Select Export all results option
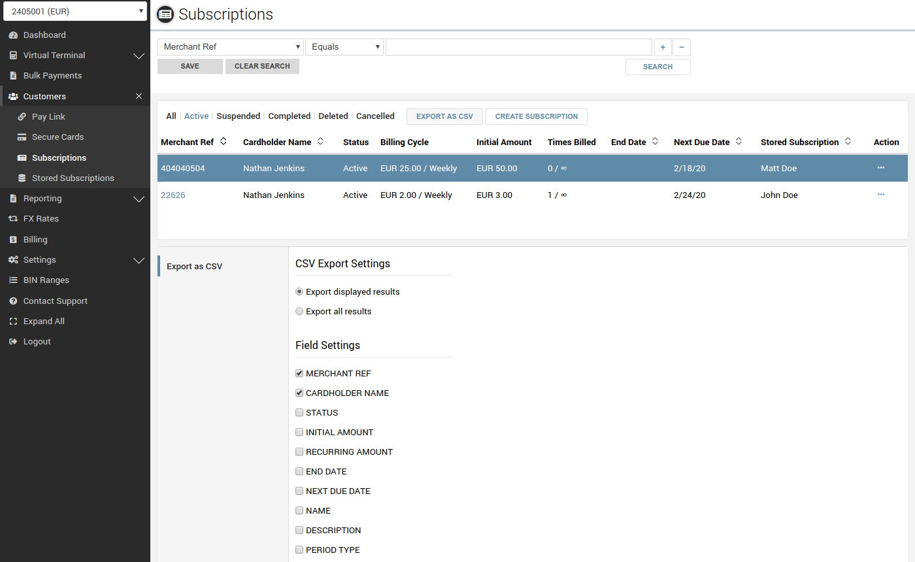Image resolution: width=915 pixels, height=562 pixels. 299,312
